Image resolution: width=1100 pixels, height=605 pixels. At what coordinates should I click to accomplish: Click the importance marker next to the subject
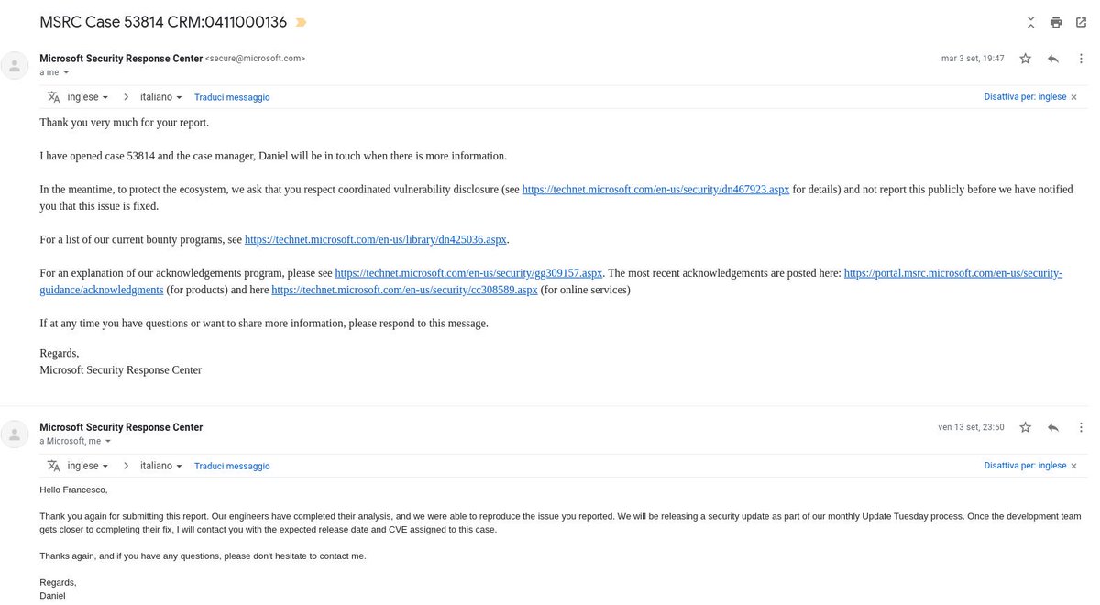302,22
